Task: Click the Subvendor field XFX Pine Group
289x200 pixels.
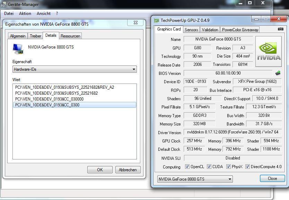Action: point(257,81)
